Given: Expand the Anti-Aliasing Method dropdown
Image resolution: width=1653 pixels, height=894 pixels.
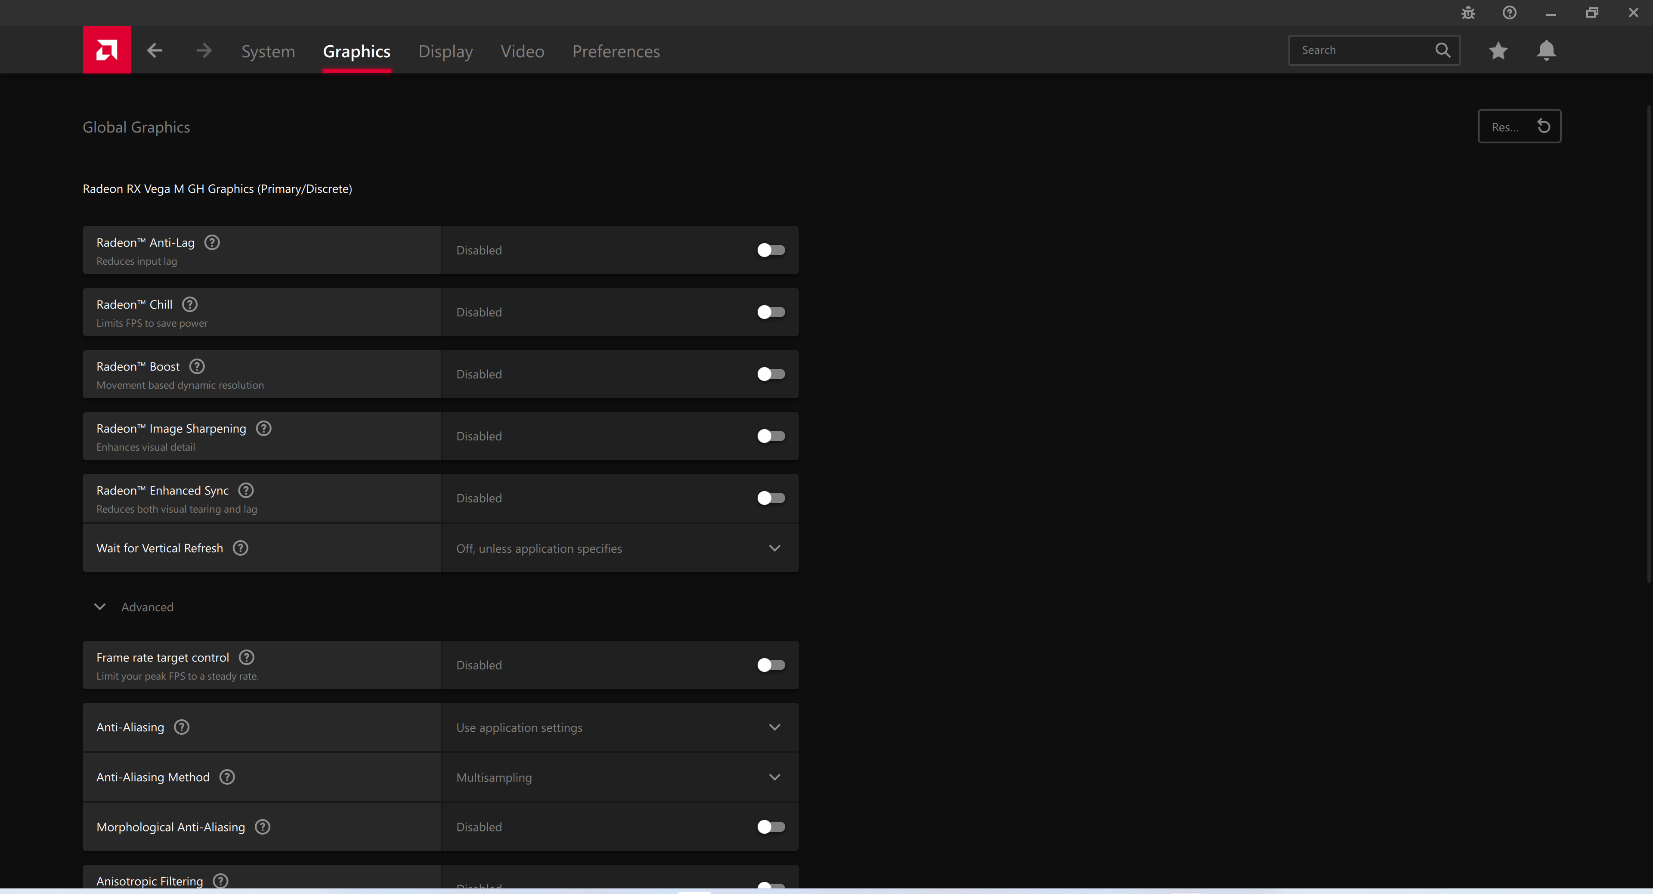Looking at the screenshot, I should pos(774,777).
